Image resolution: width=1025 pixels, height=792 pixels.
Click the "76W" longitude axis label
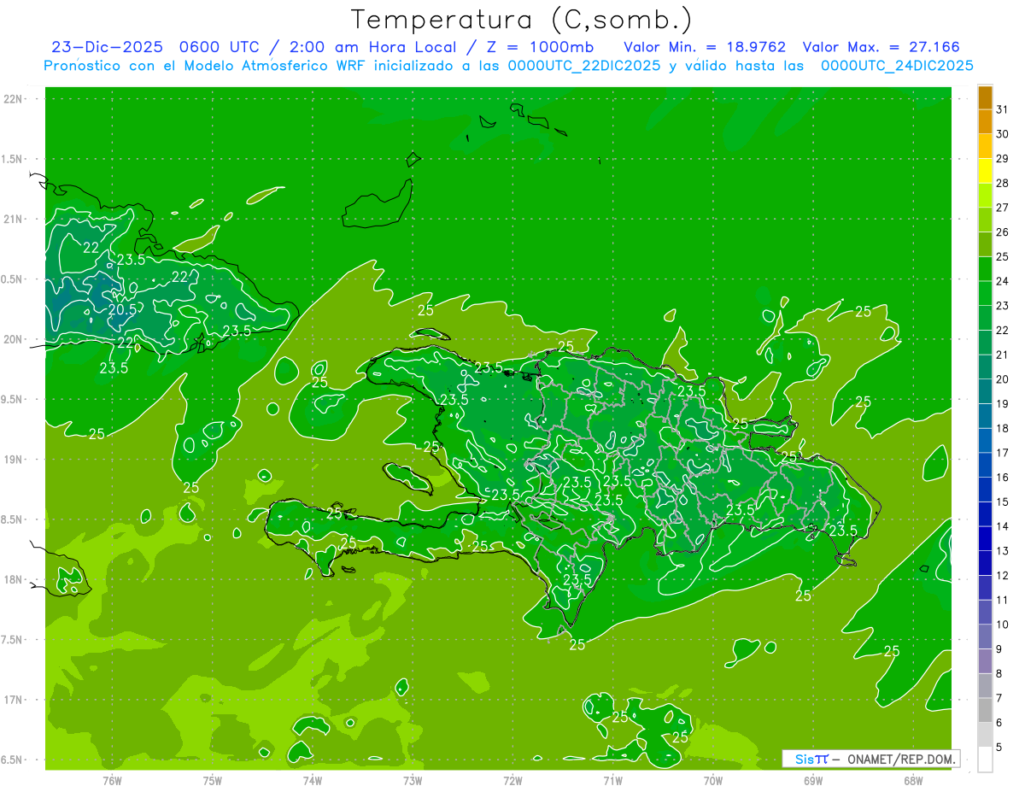112,780
